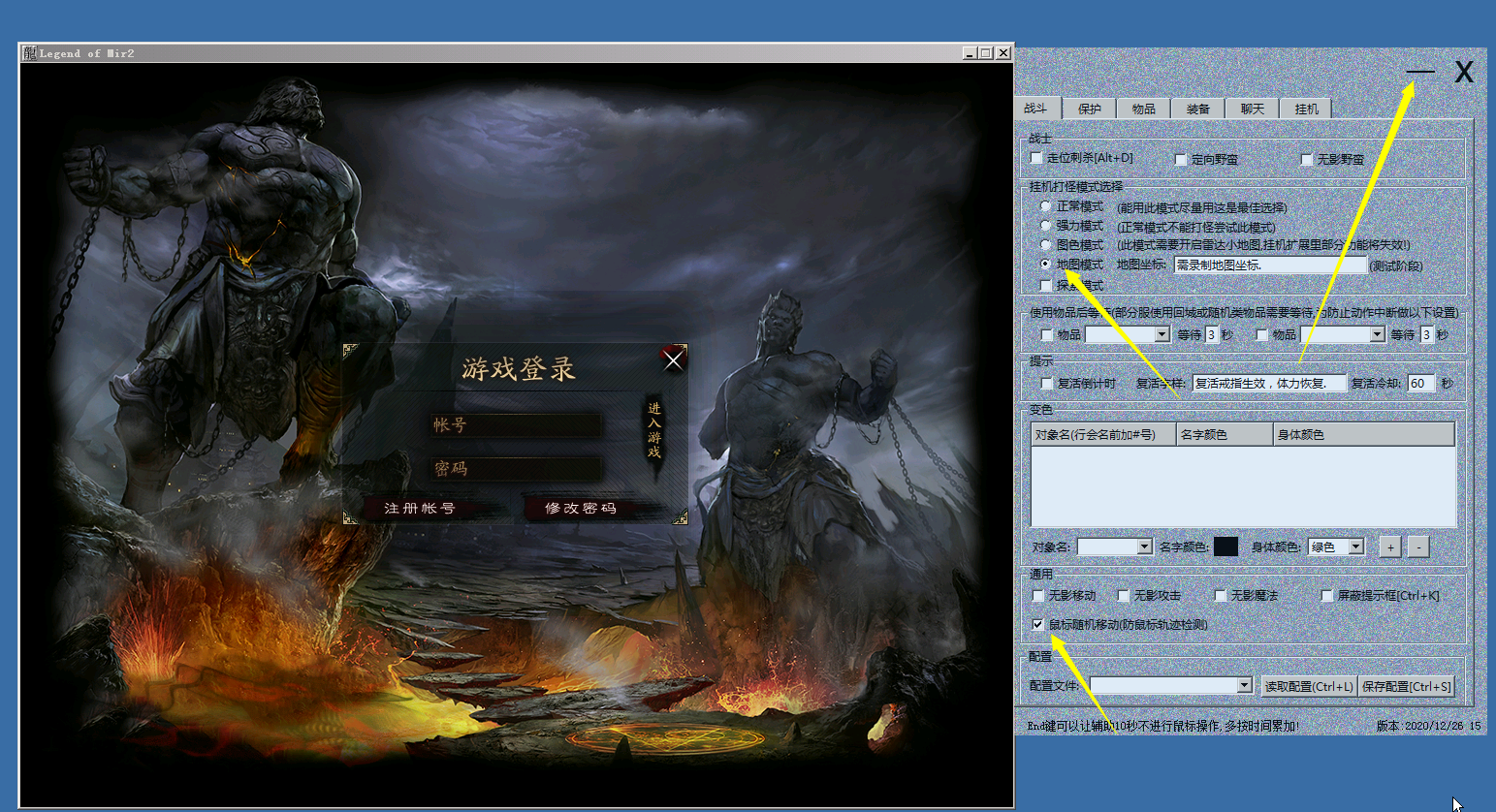The height and width of the screenshot is (812, 1496).
Task: Switch to the 物品 tab
Action: [x=1144, y=109]
